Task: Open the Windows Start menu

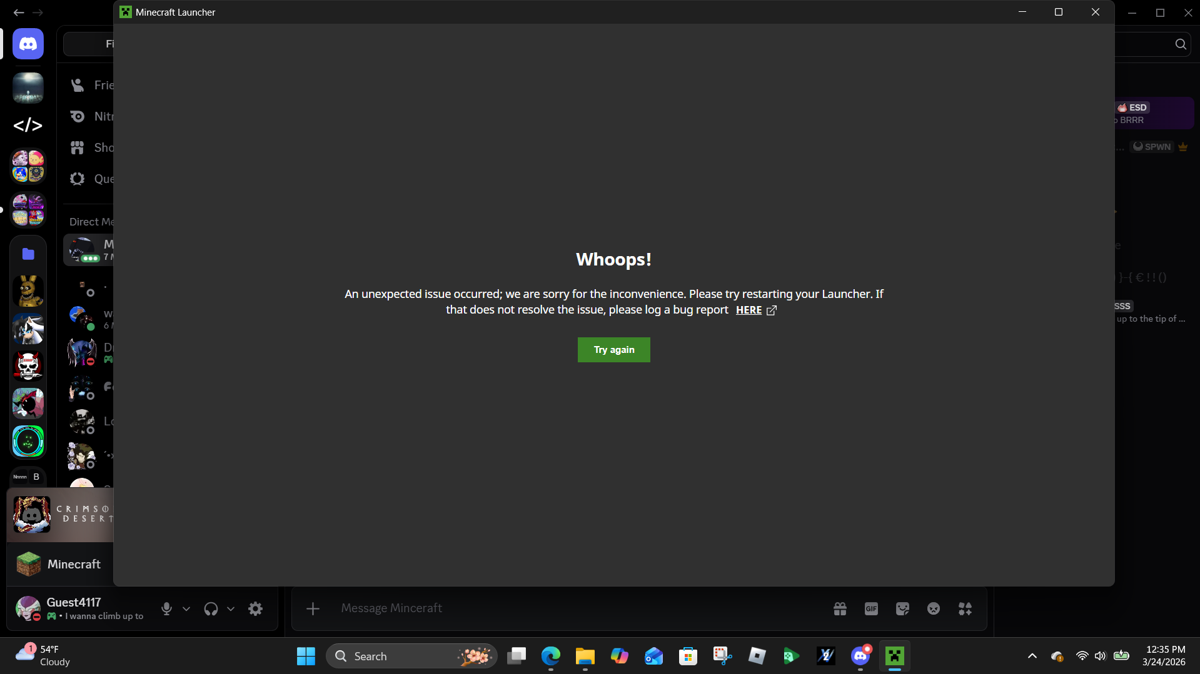Action: (306, 657)
